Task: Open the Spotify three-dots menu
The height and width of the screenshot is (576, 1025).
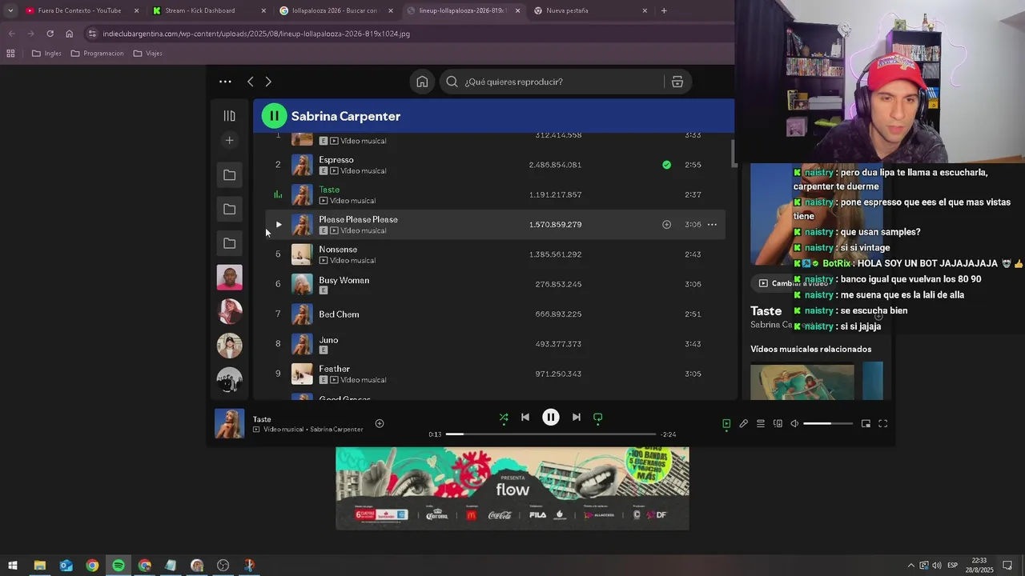Action: [225, 82]
